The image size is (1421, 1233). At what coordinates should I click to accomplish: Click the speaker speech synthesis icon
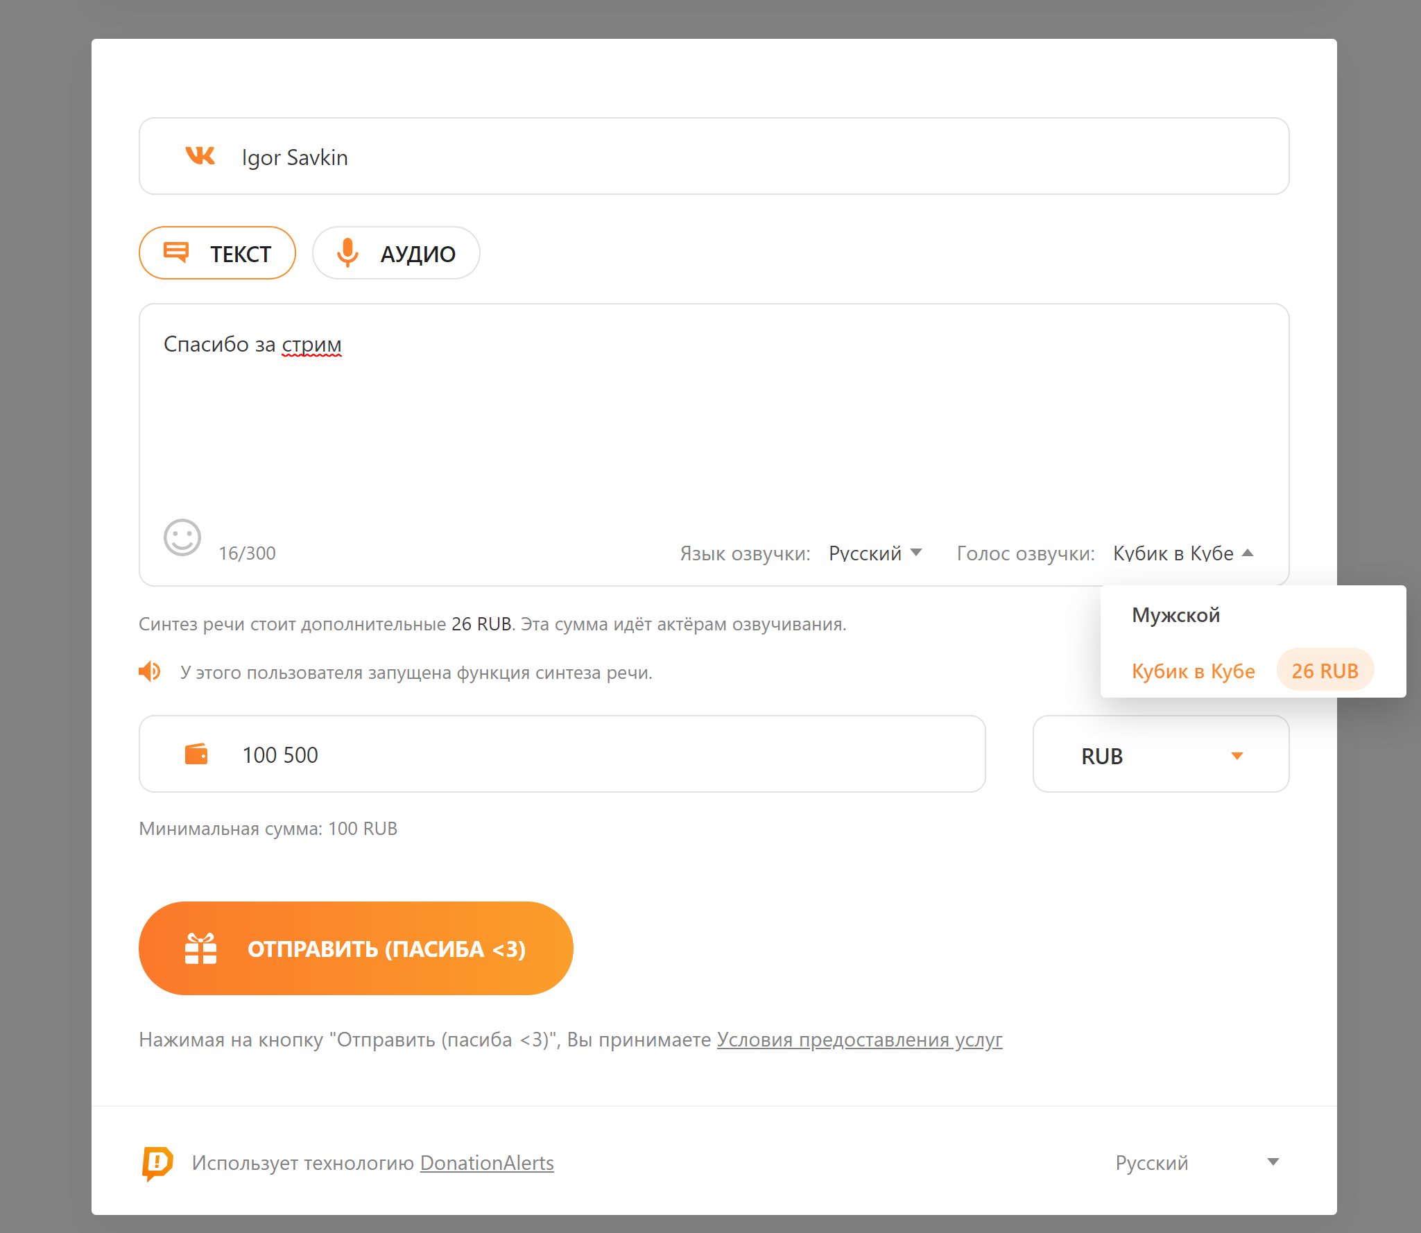point(150,671)
